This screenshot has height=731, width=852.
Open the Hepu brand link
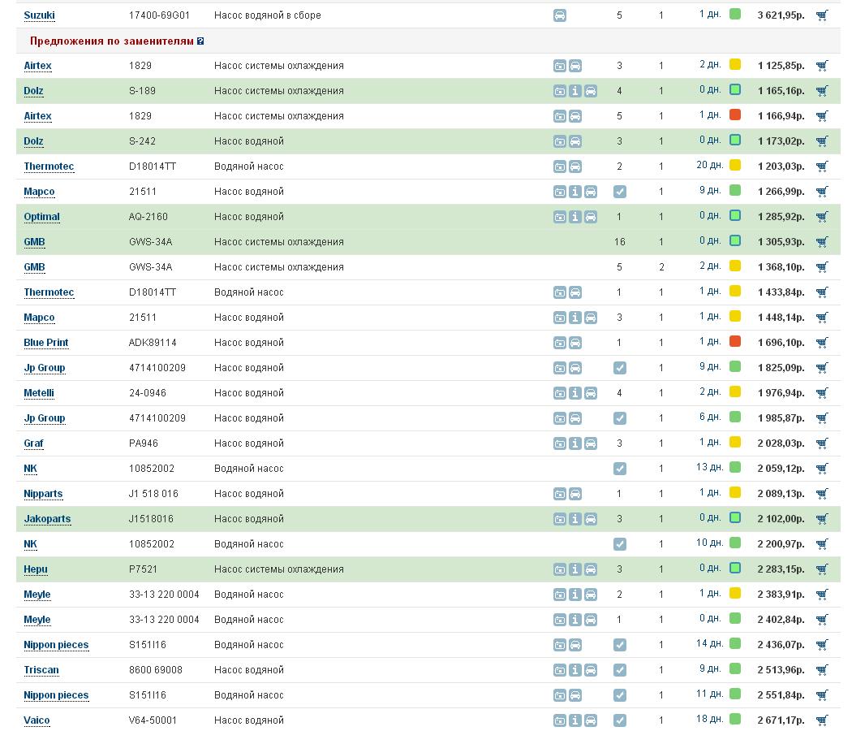(x=36, y=569)
